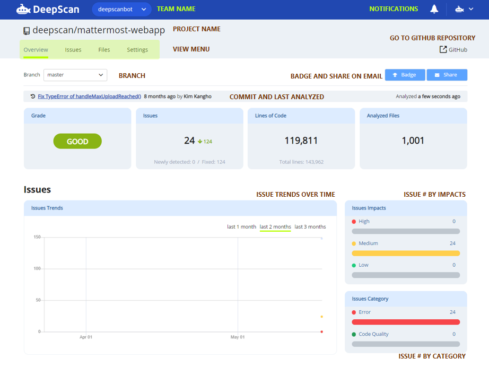This screenshot has height=367, width=489.
Task: Switch to the Overview tab
Action: pyautogui.click(x=36, y=50)
